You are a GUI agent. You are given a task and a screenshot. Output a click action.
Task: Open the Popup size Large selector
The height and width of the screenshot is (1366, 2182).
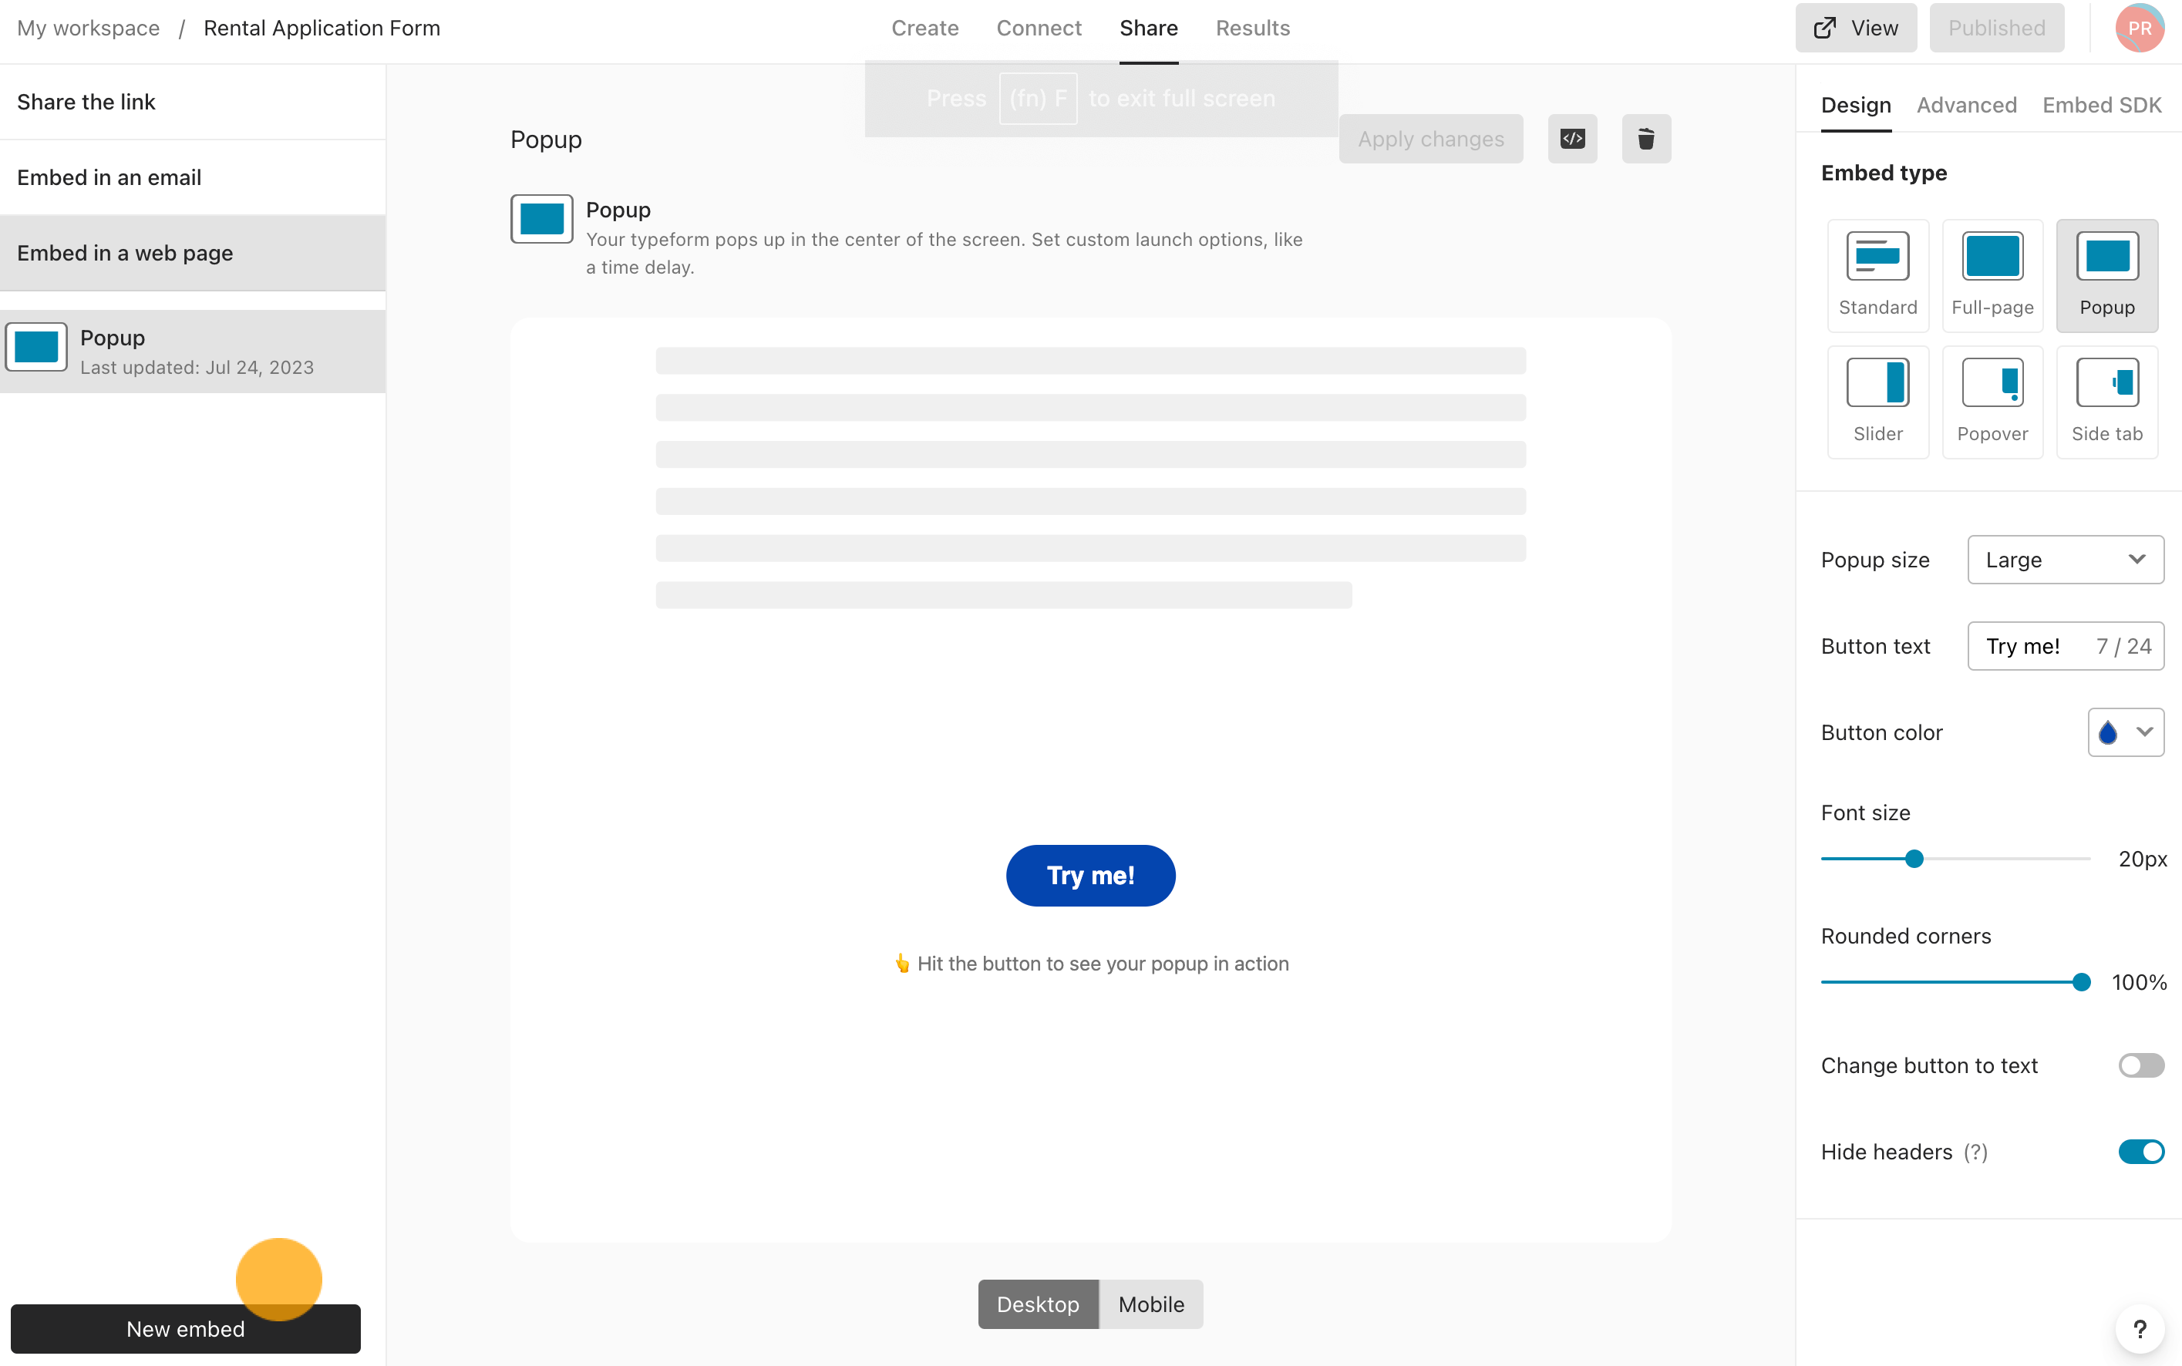point(2066,559)
